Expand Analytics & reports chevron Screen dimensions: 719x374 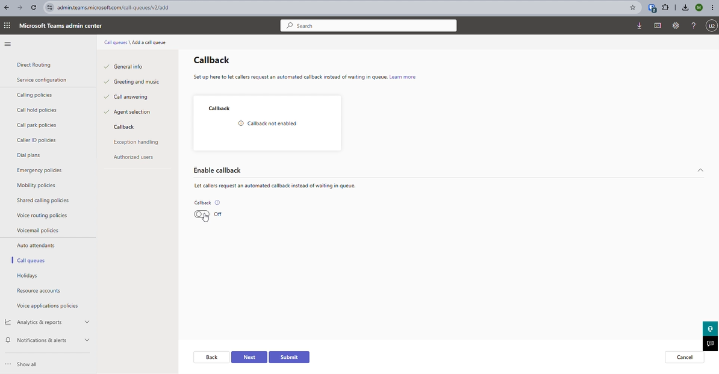87,322
